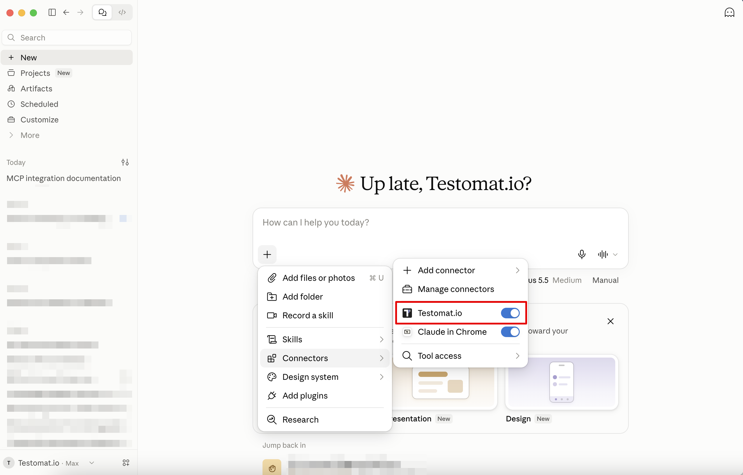Open the hand icon recent item
The width and height of the screenshot is (743, 475).
[x=272, y=468]
